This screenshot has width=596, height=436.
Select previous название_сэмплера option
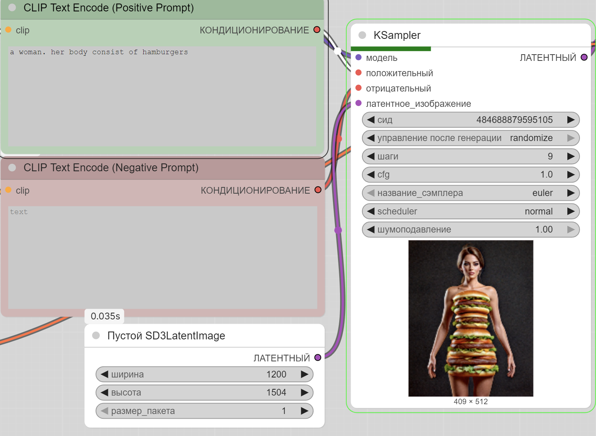coord(371,193)
